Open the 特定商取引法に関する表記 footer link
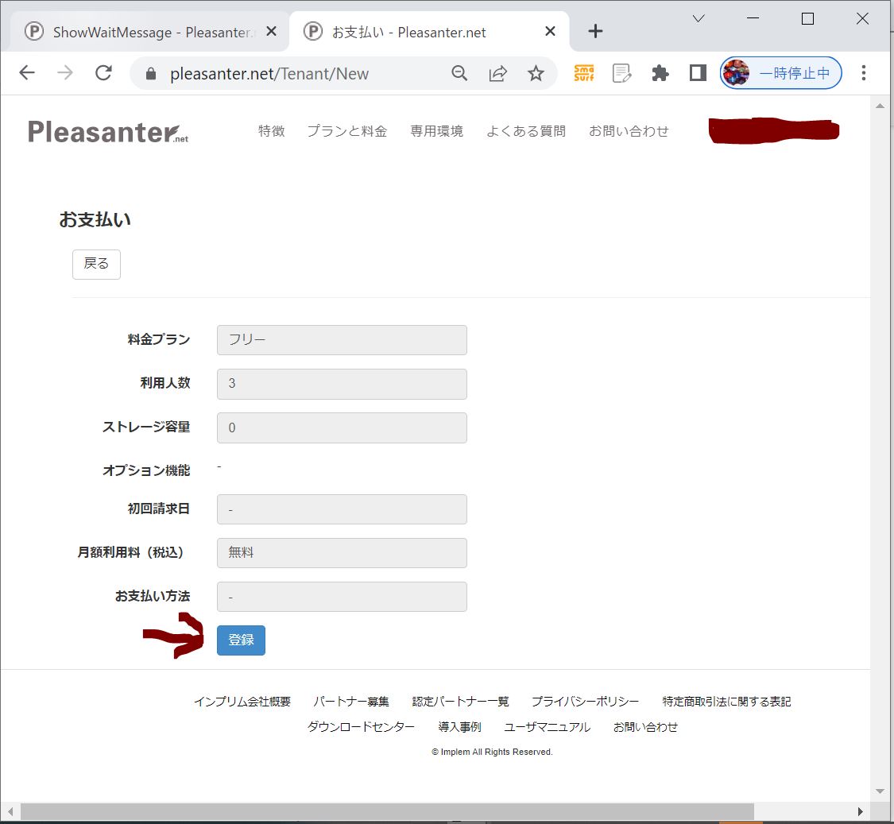894x824 pixels. click(726, 702)
